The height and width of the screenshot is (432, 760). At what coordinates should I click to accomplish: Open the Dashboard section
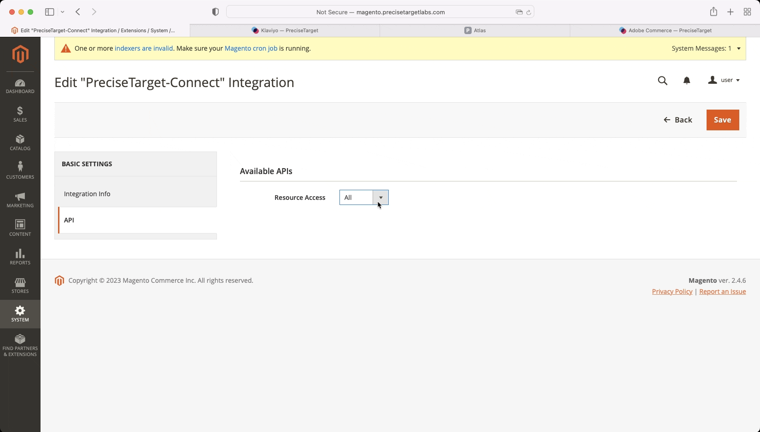click(20, 86)
